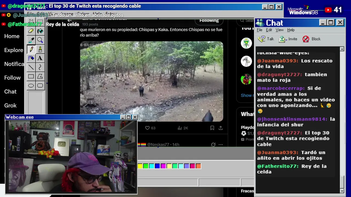
Task: Pick the cyan swatch in Paint palette
Action: (x=152, y=166)
